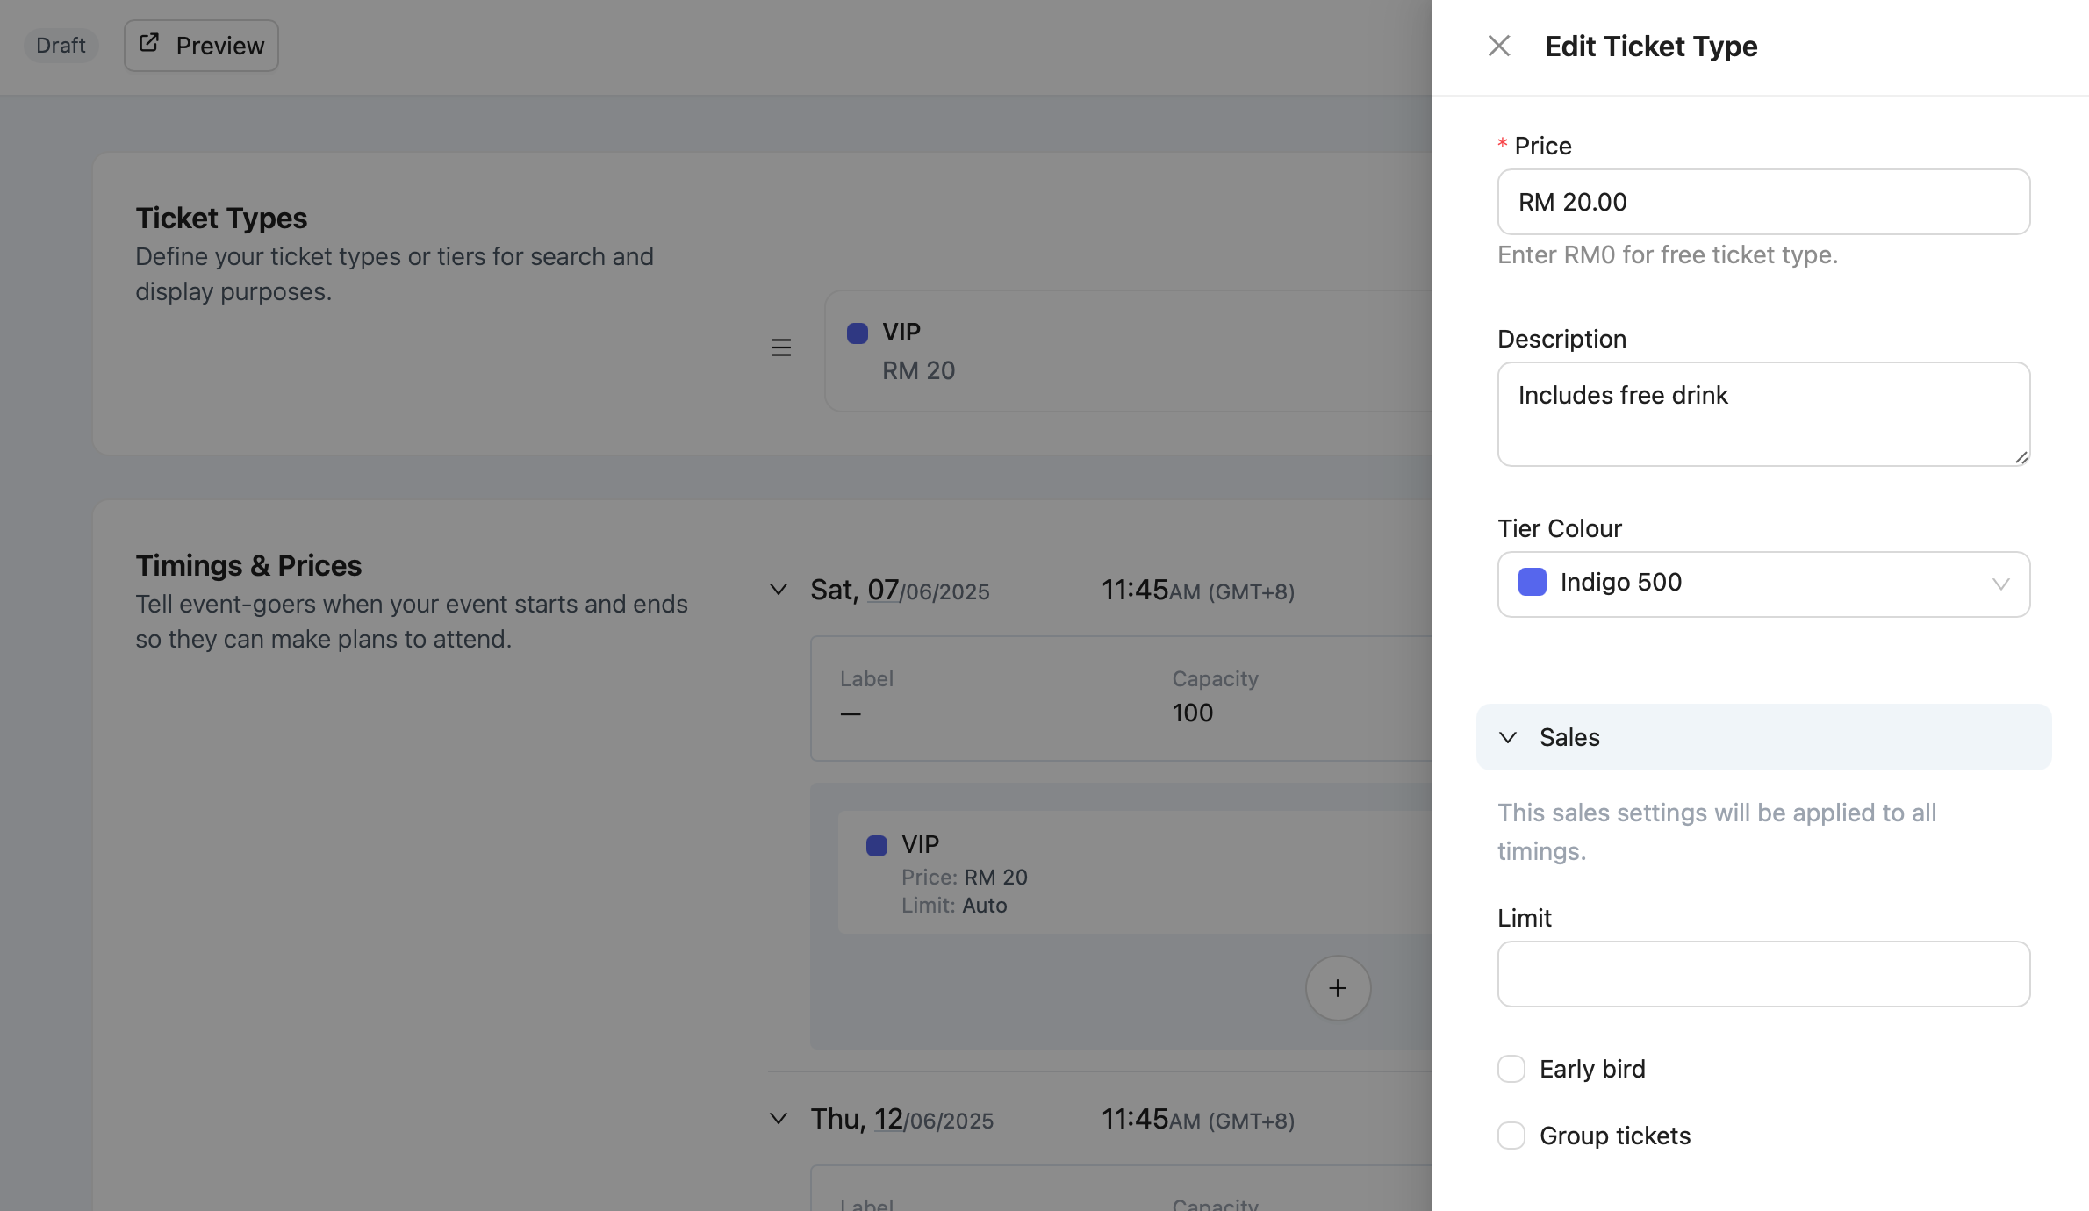The image size is (2089, 1211).
Task: Click the Indigo 500 colour square in the dropdown
Action: click(1533, 583)
